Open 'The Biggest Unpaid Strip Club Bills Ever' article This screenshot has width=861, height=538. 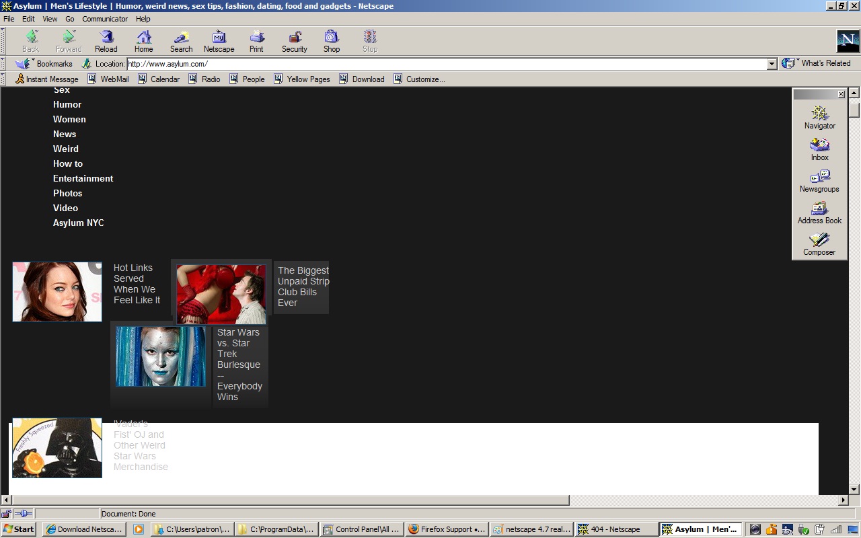pyautogui.click(x=303, y=286)
